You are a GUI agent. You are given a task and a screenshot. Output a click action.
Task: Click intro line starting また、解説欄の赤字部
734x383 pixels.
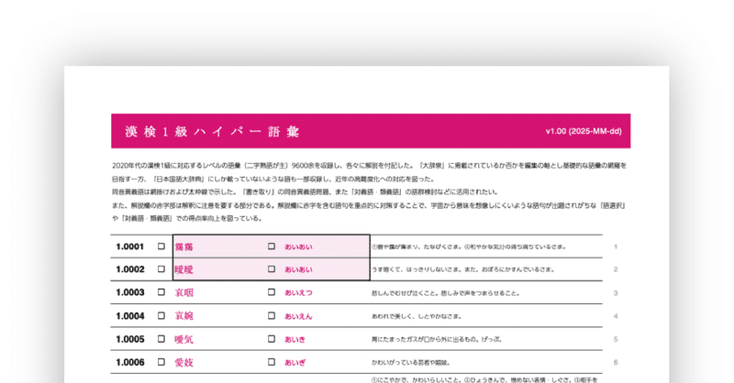coord(370,205)
